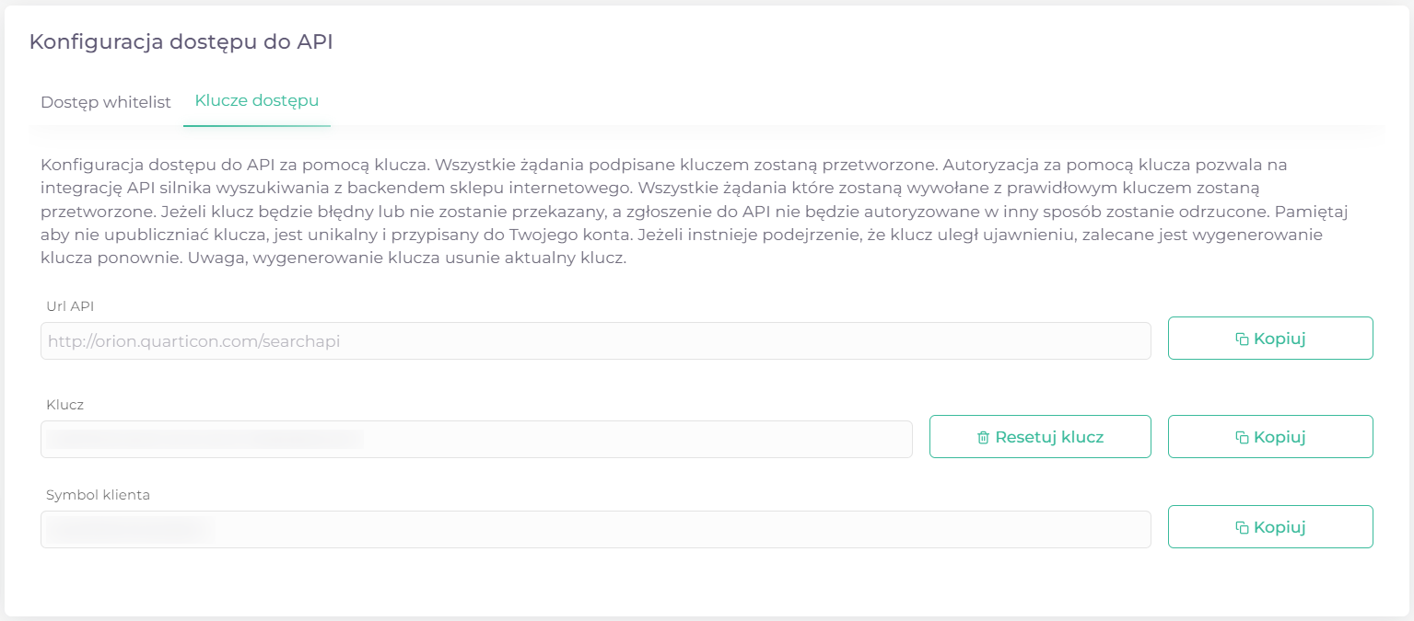Click the Konfiguracja dostępu do API heading
Viewport: 1414px width, 621px height.
[x=181, y=41]
